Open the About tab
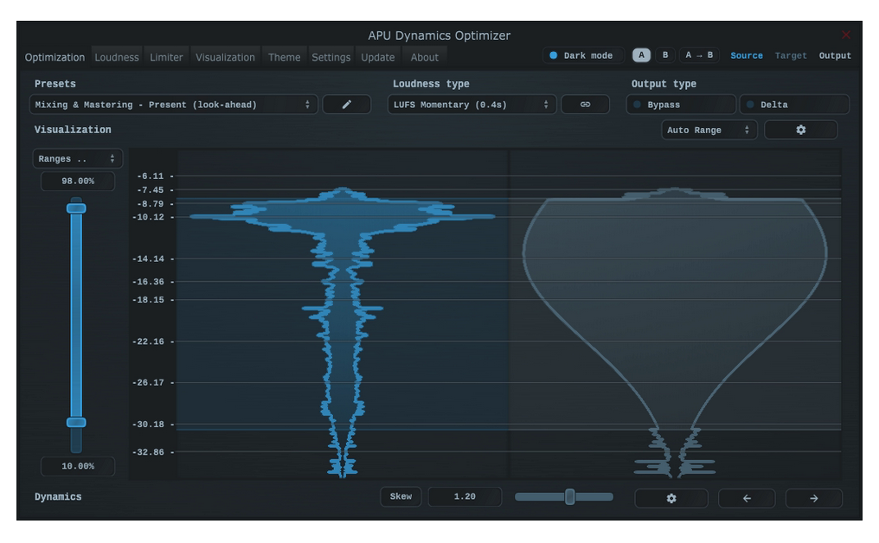 pos(425,57)
